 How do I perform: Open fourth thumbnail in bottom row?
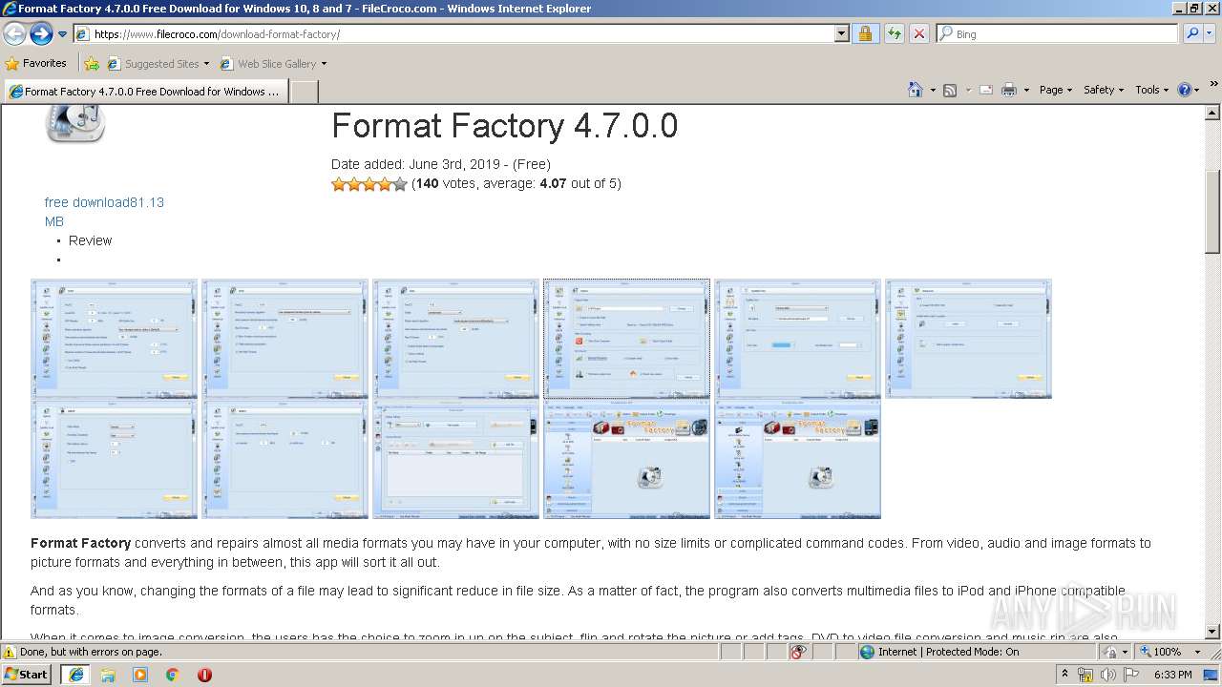click(626, 459)
